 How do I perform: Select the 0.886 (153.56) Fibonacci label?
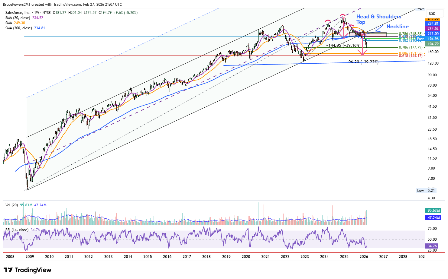click(411, 53)
